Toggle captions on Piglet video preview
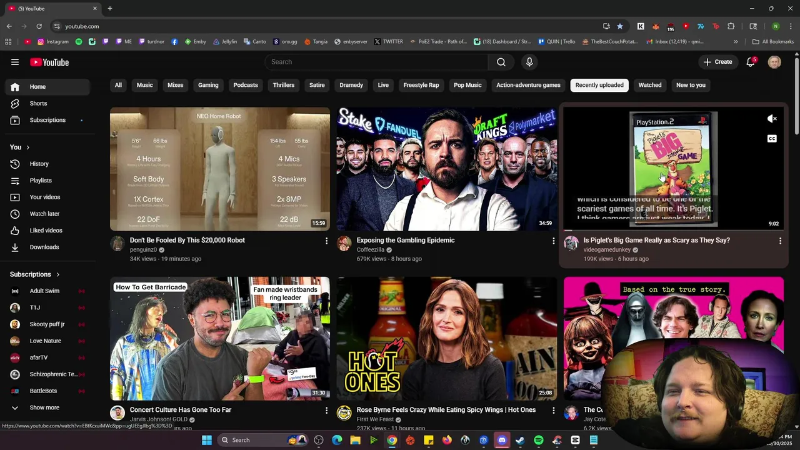 (x=772, y=139)
